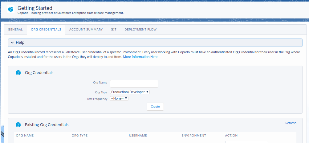Select the Org Credentials tab

coord(46,29)
